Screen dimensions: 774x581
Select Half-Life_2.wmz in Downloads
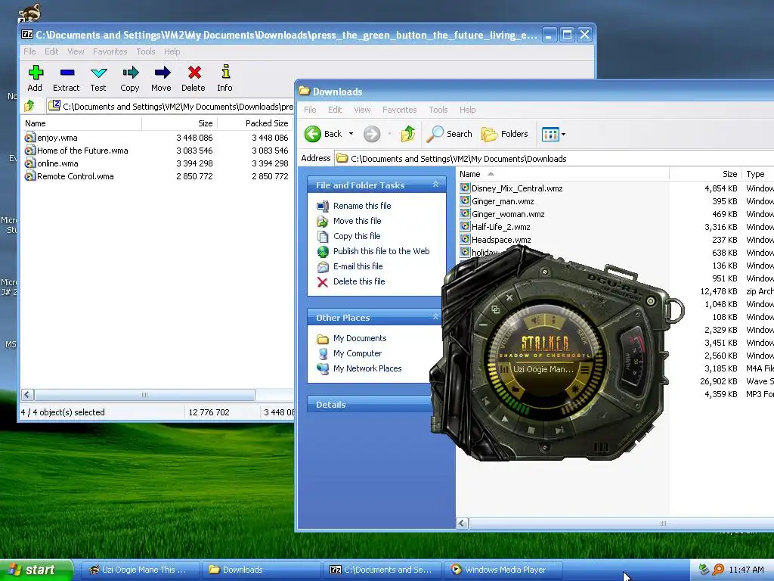[500, 227]
